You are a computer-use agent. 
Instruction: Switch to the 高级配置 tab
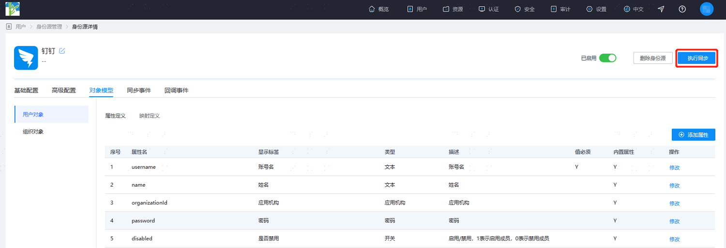click(x=64, y=90)
